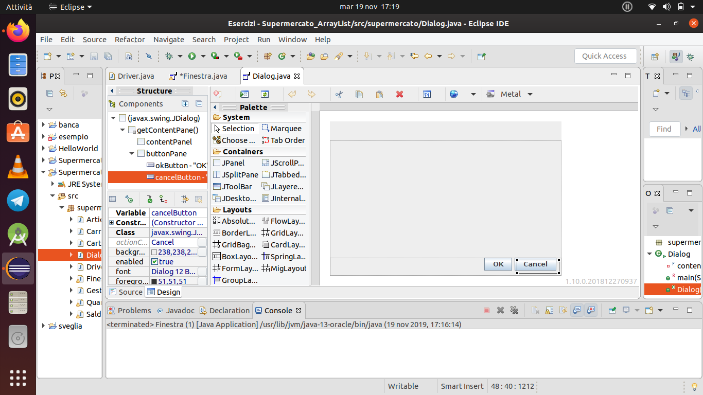The image size is (703, 395).
Task: Click the Last Edit Location arrow icon
Action: coord(414,56)
